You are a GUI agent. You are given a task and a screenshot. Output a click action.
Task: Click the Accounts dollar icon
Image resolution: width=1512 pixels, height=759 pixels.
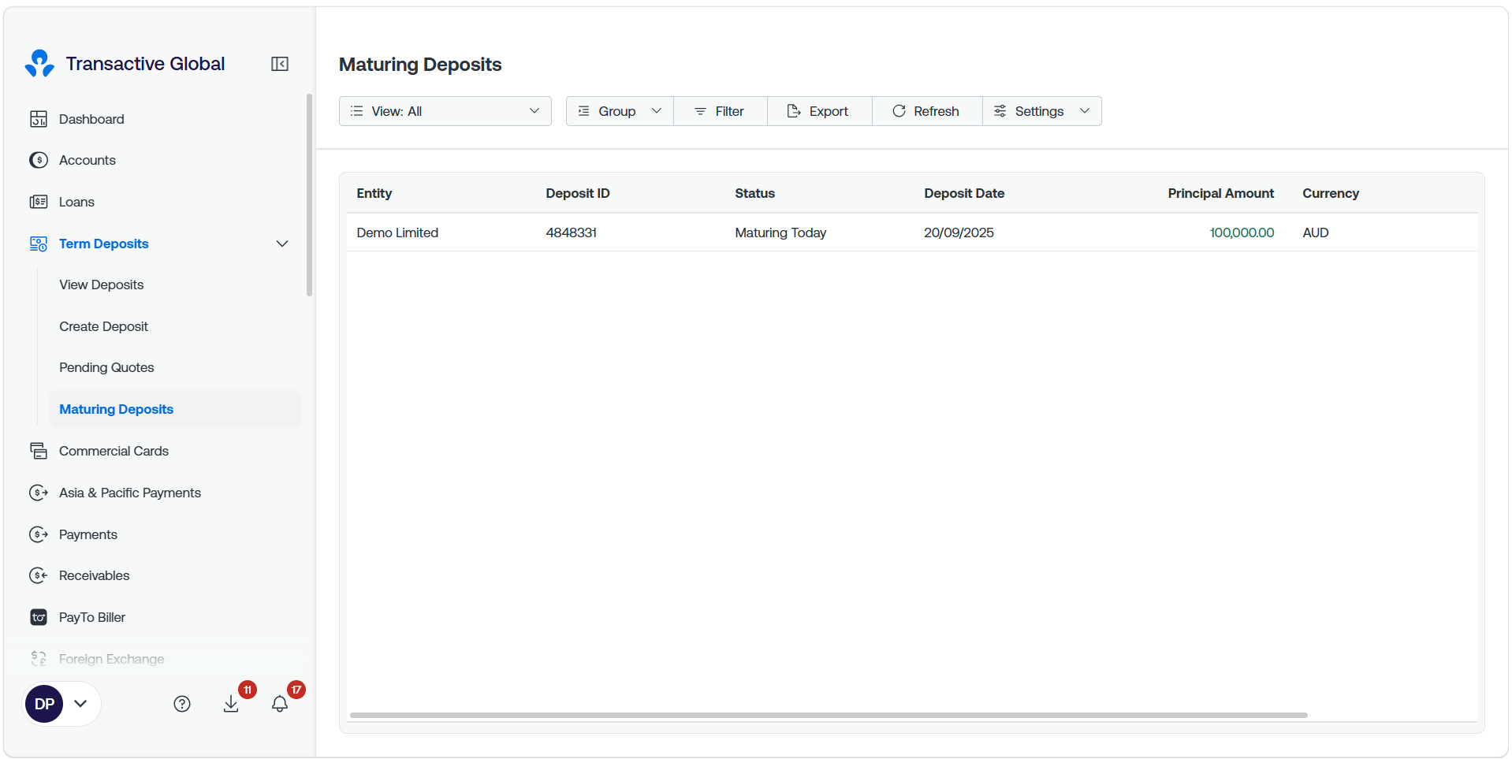[39, 160]
